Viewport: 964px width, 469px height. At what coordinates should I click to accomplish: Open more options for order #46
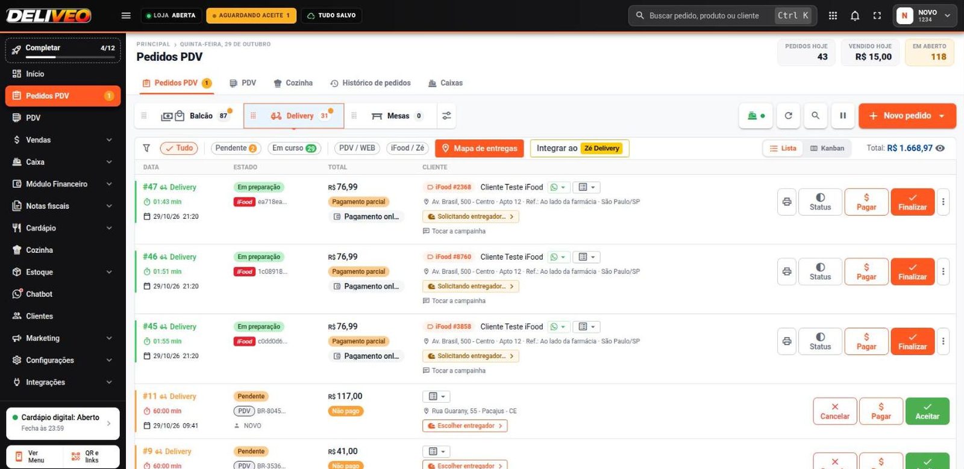(943, 272)
